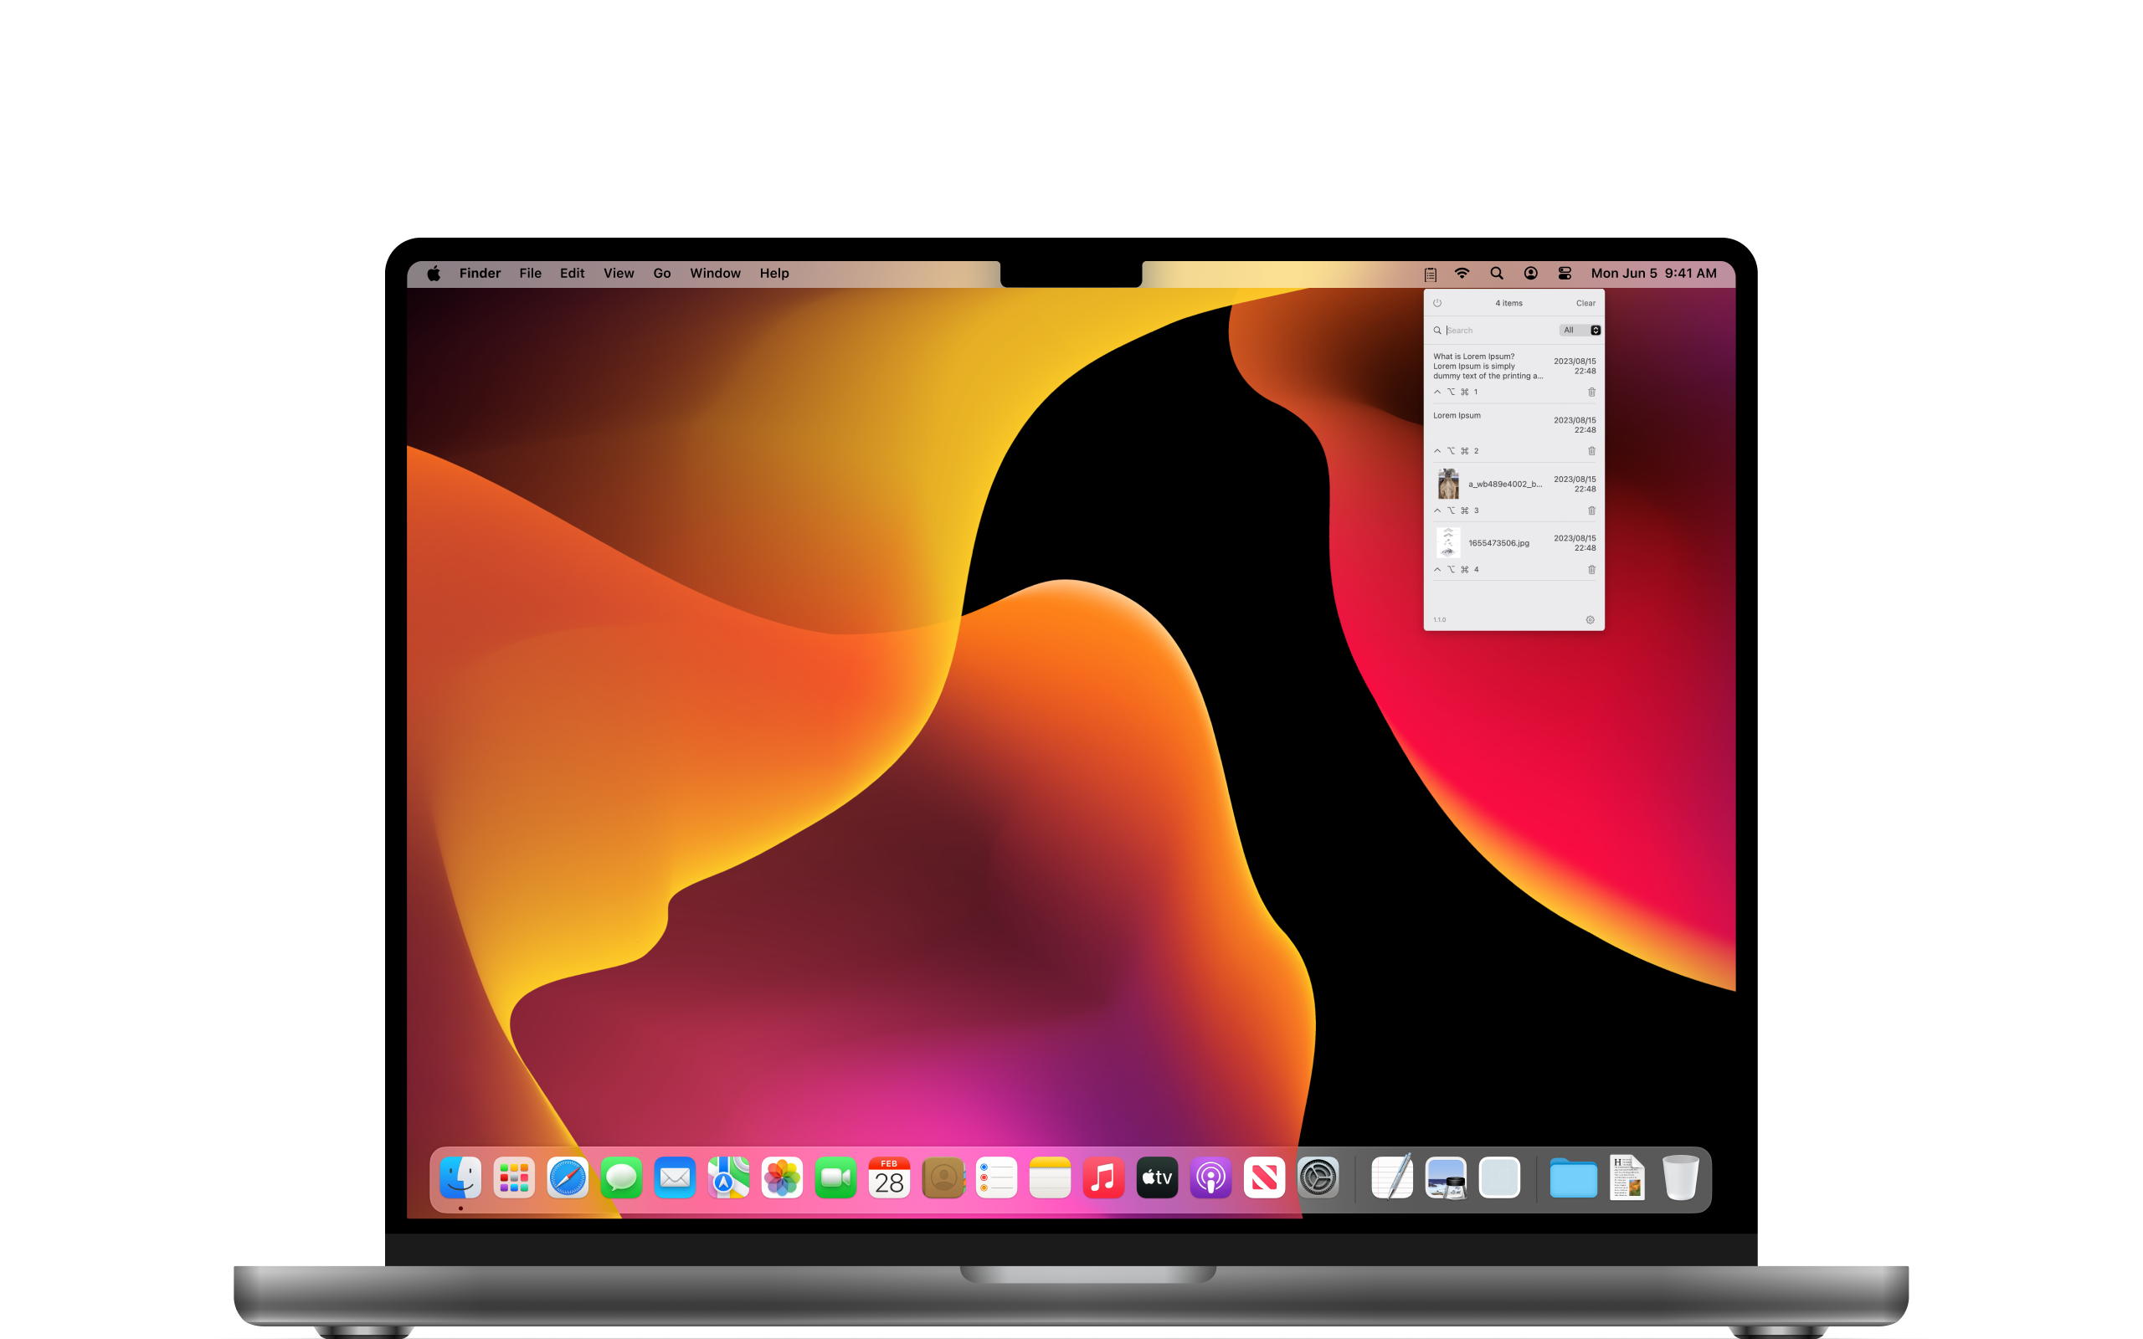
Task: Click the power icon in clipboard panel
Action: click(x=1437, y=303)
